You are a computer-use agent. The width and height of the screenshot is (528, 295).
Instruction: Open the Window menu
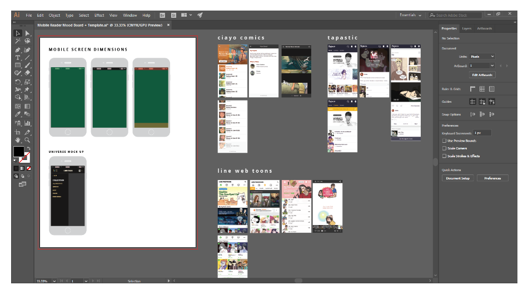[129, 15]
